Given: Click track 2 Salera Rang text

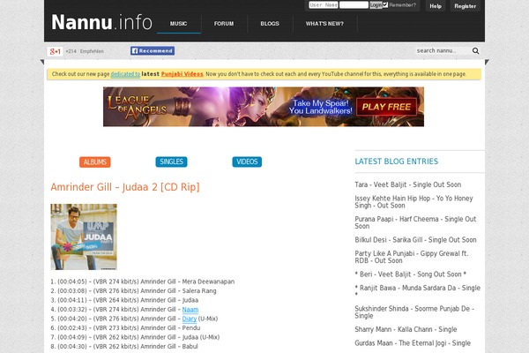Looking at the screenshot, I should (199, 291).
